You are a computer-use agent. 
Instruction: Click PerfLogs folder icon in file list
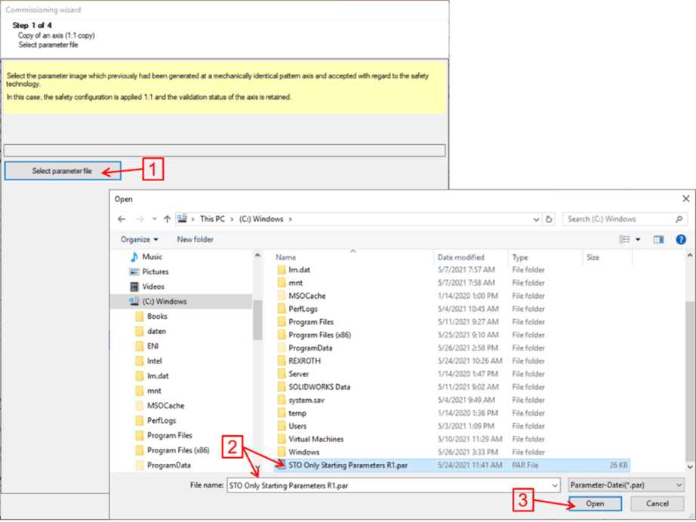pos(282,309)
